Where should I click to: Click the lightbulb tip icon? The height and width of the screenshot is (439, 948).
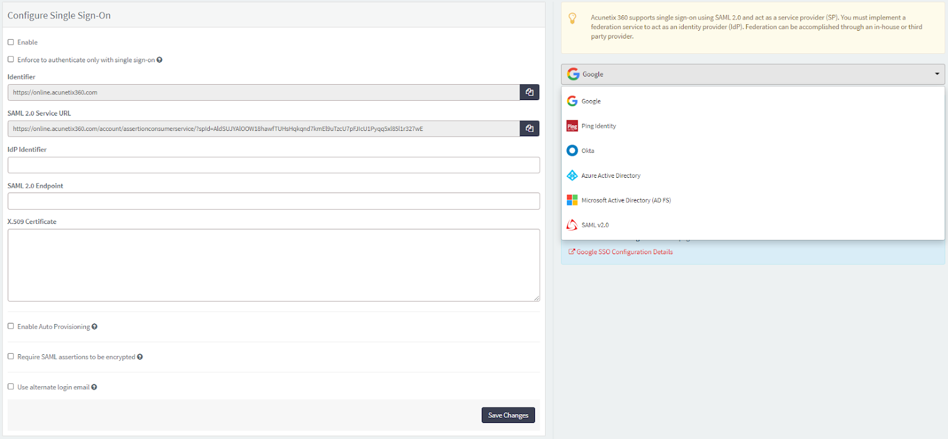[572, 18]
